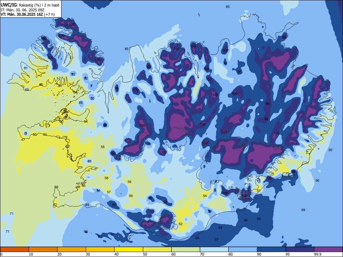Click the '85' value over the northern ocean
343x257 pixels.
tap(228, 7)
